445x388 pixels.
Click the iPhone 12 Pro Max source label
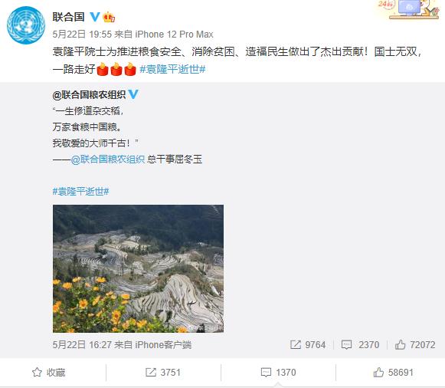pyautogui.click(x=174, y=35)
